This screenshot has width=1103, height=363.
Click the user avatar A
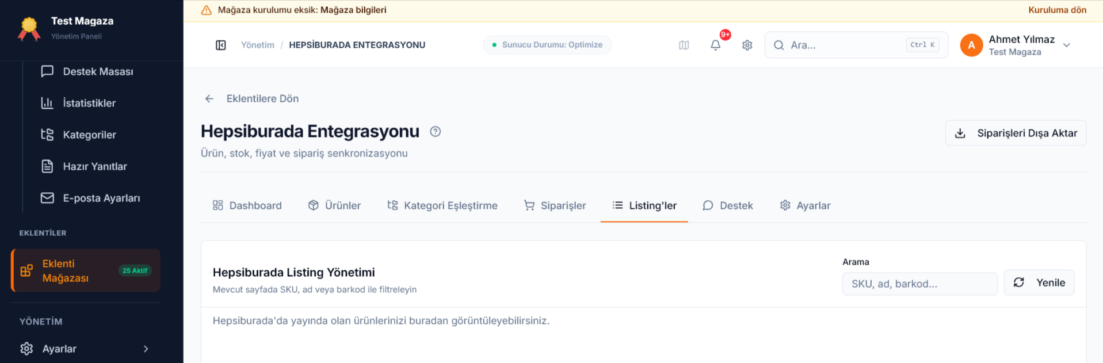pos(971,45)
